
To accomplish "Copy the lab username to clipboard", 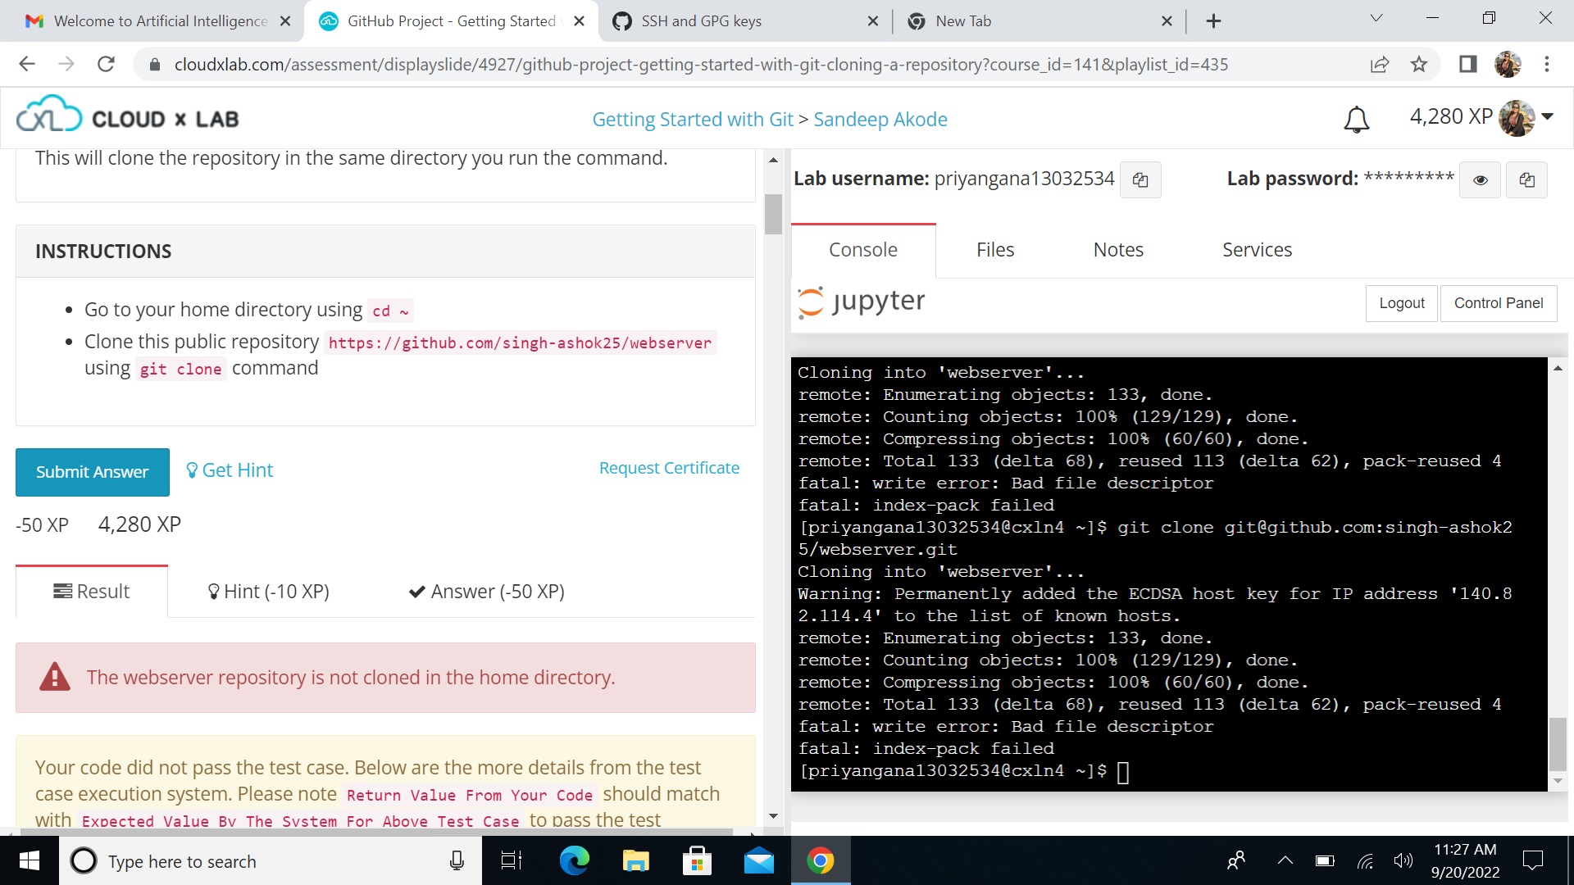I will click(x=1140, y=179).
